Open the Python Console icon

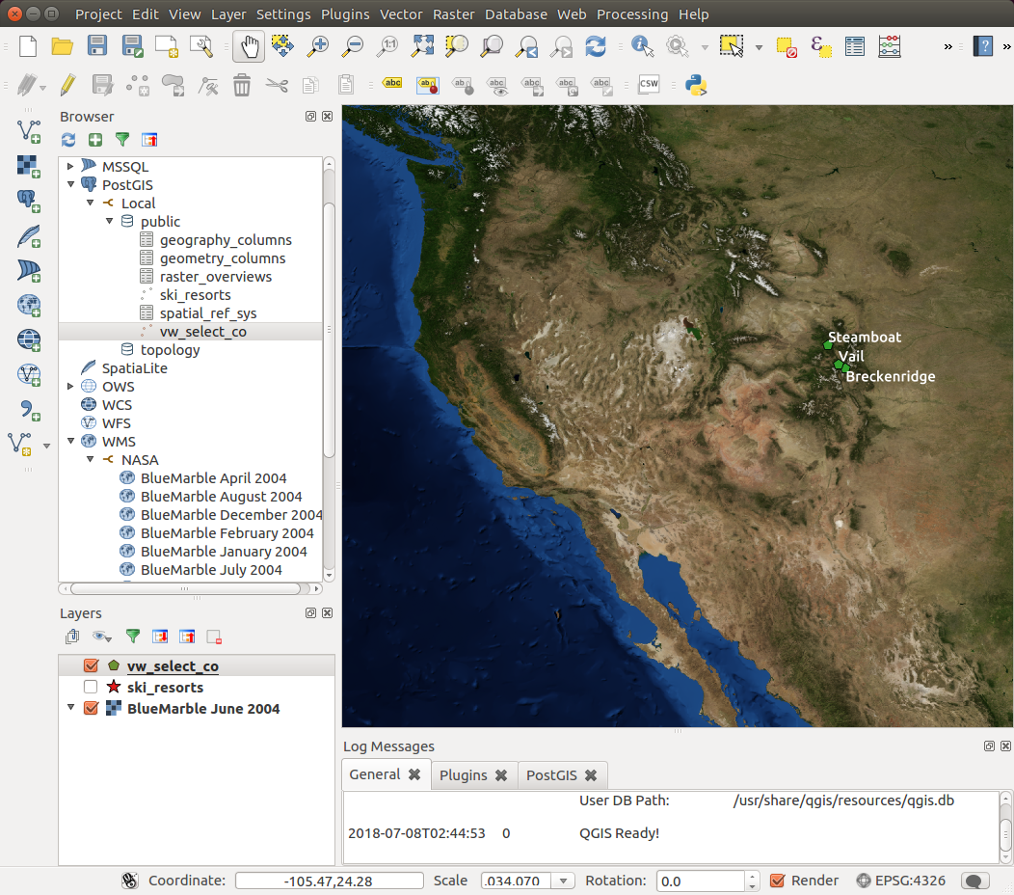coord(696,85)
